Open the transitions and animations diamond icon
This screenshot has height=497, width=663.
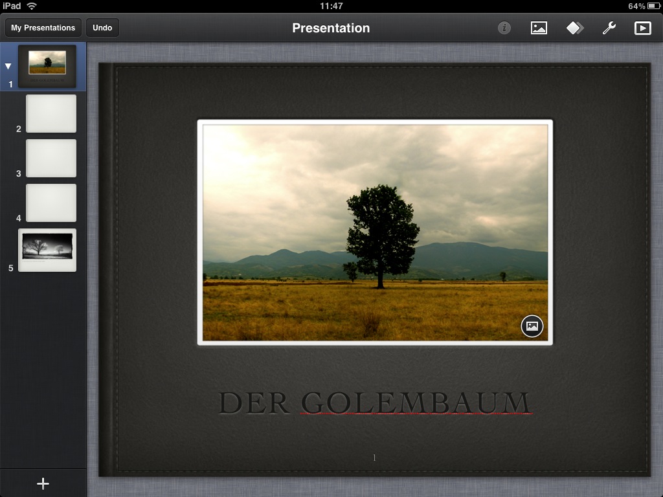pyautogui.click(x=575, y=28)
